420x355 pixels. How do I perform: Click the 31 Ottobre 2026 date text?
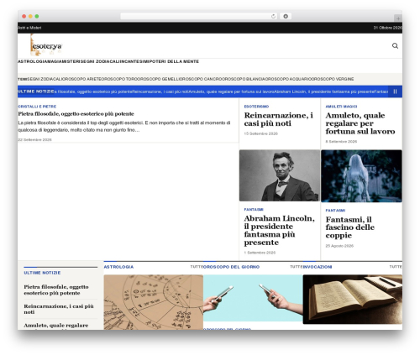pyautogui.click(x=388, y=28)
